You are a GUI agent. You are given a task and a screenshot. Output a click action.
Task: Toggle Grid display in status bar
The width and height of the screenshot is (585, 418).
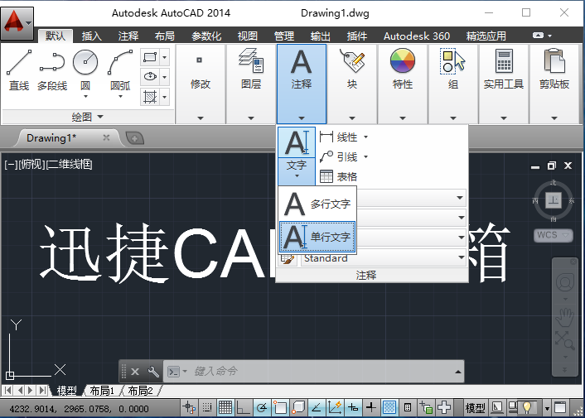225,407
